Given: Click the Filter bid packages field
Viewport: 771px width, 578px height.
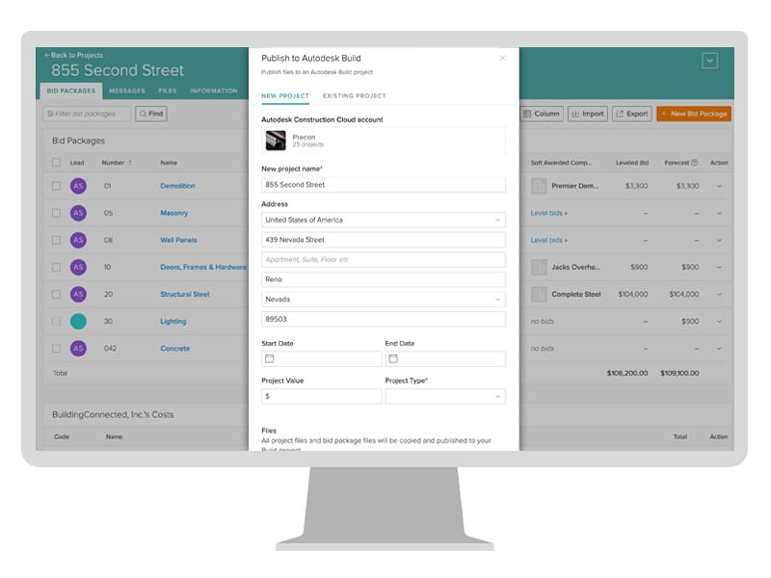Looking at the screenshot, I should coord(87,114).
